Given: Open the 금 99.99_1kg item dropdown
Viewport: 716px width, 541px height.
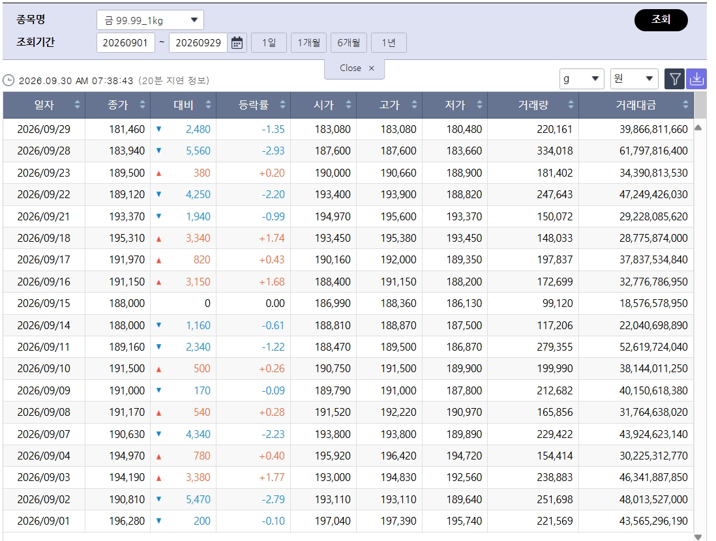Looking at the screenshot, I should pos(150,20).
